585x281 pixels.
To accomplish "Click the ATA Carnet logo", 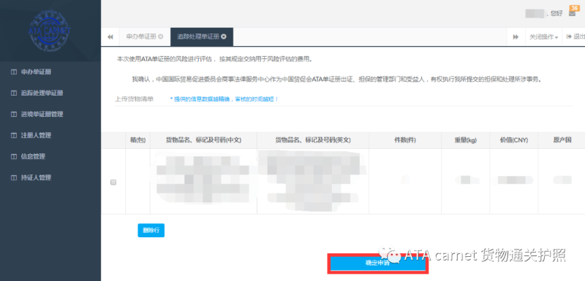I will [50, 31].
